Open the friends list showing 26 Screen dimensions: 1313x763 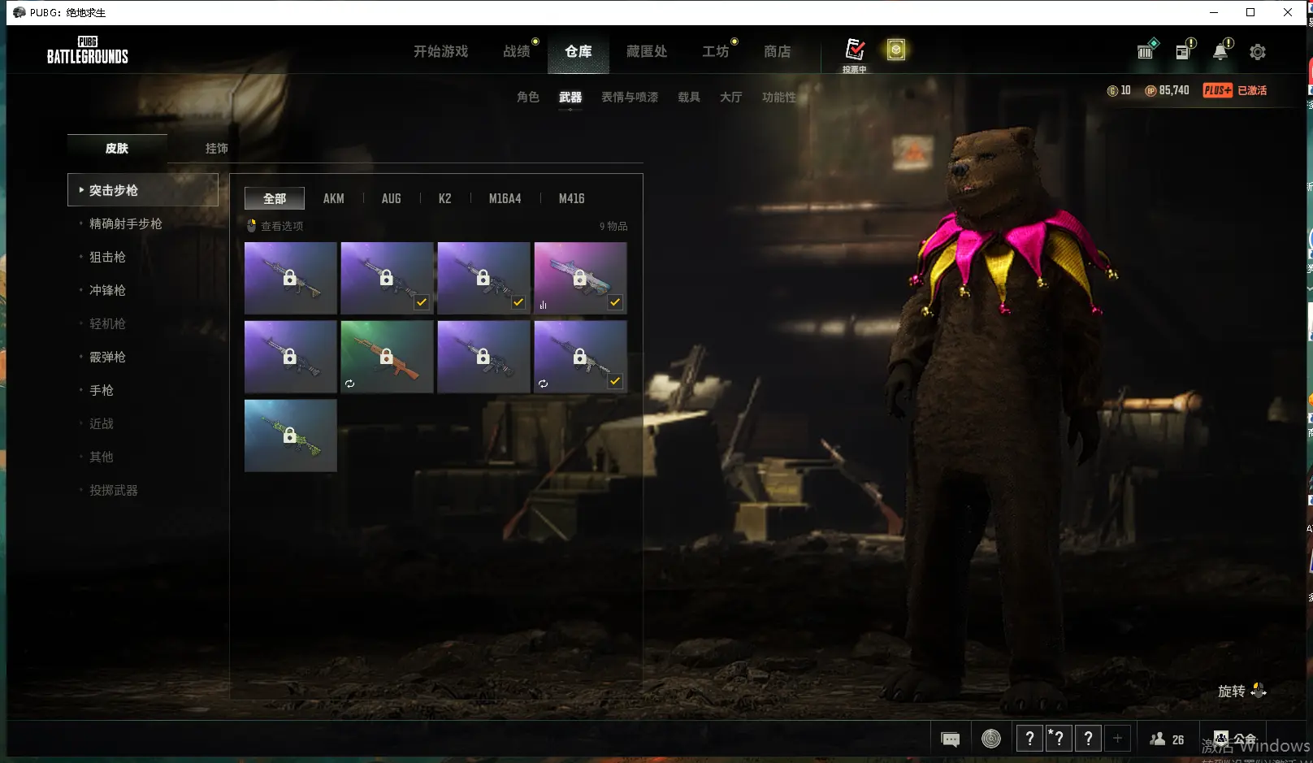point(1166,739)
